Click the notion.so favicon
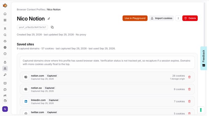Image resolution: width=209 pixels, height=116 pixels. click(26, 89)
